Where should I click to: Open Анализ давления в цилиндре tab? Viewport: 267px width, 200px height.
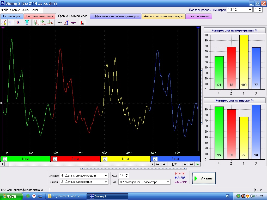[x=163, y=16]
